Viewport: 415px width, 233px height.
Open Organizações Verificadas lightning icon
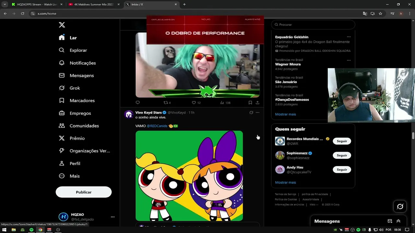coord(62,151)
